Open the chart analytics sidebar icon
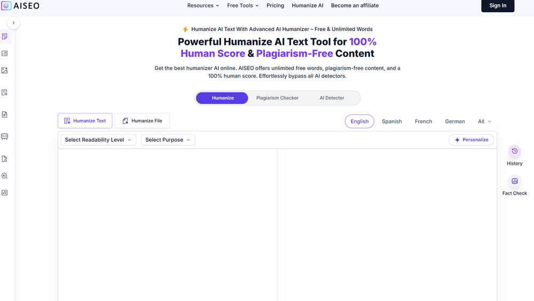The height and width of the screenshot is (301, 534). (x=5, y=53)
